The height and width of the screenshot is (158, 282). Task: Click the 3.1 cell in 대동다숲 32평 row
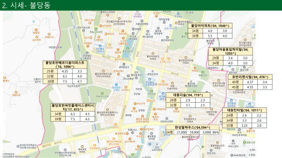click(188, 105)
